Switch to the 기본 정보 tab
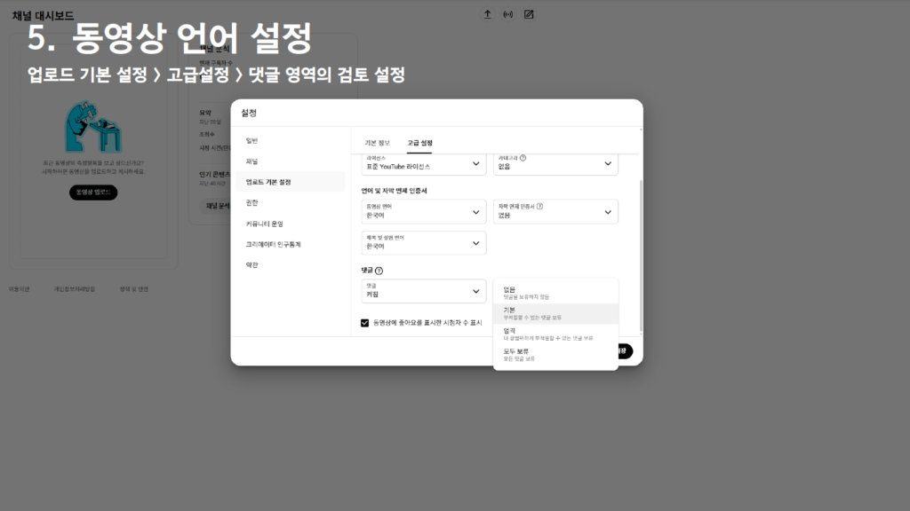Viewport: 910px width, 511px height. [377, 143]
